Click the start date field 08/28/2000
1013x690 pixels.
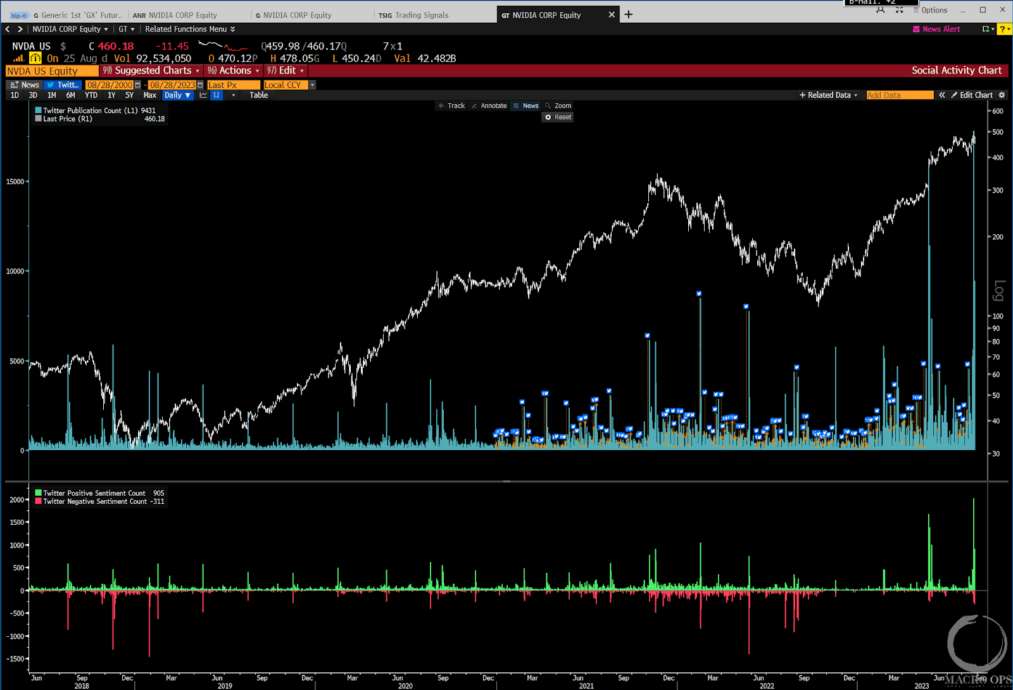[x=110, y=85]
